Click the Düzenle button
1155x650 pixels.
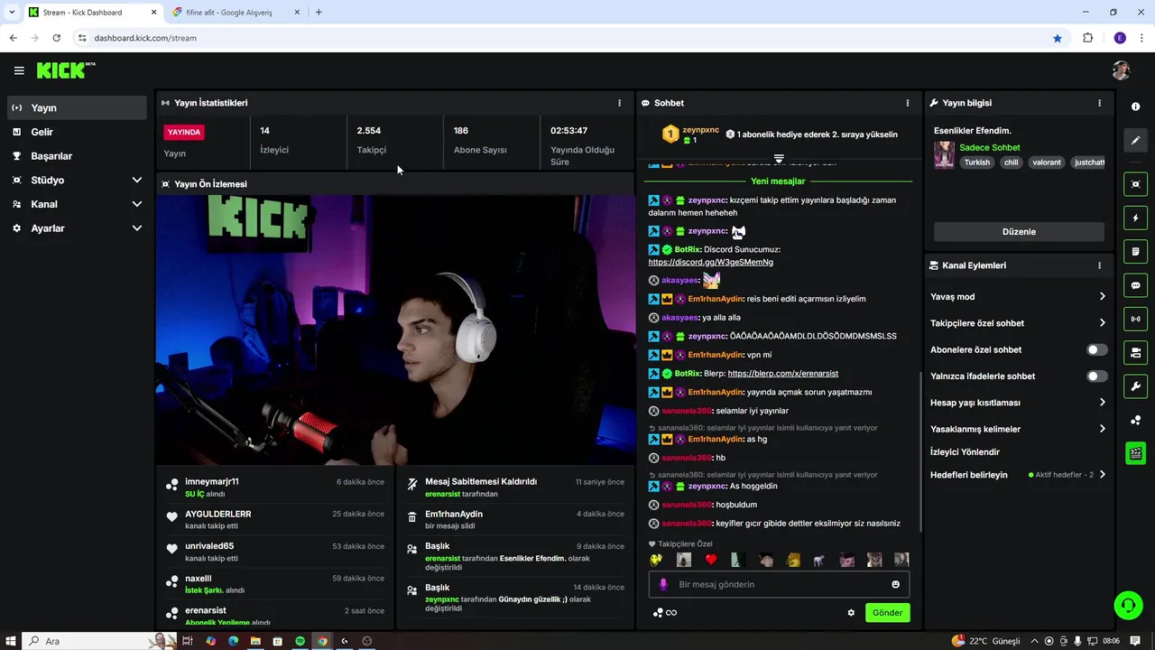(1019, 232)
